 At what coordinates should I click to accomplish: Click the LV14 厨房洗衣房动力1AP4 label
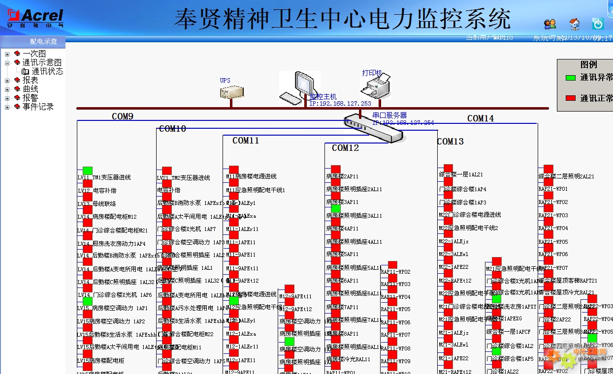[111, 244]
